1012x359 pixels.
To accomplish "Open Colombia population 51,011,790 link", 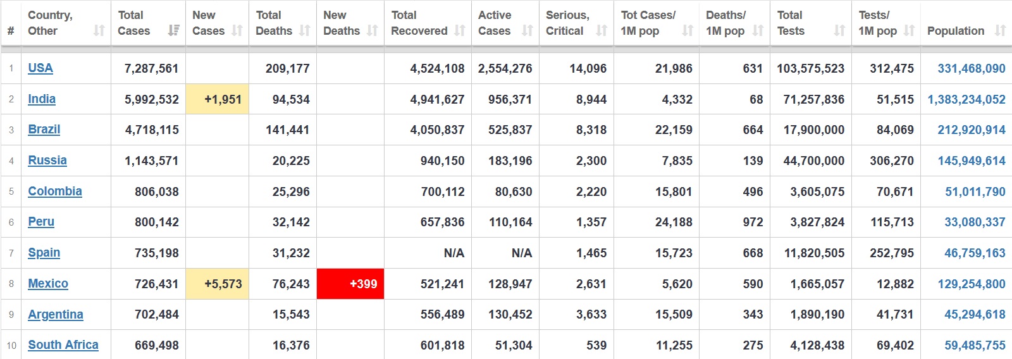I will 975,192.
